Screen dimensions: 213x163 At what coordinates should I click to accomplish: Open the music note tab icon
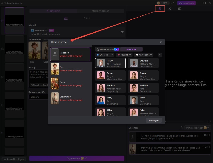[x=170, y=9]
